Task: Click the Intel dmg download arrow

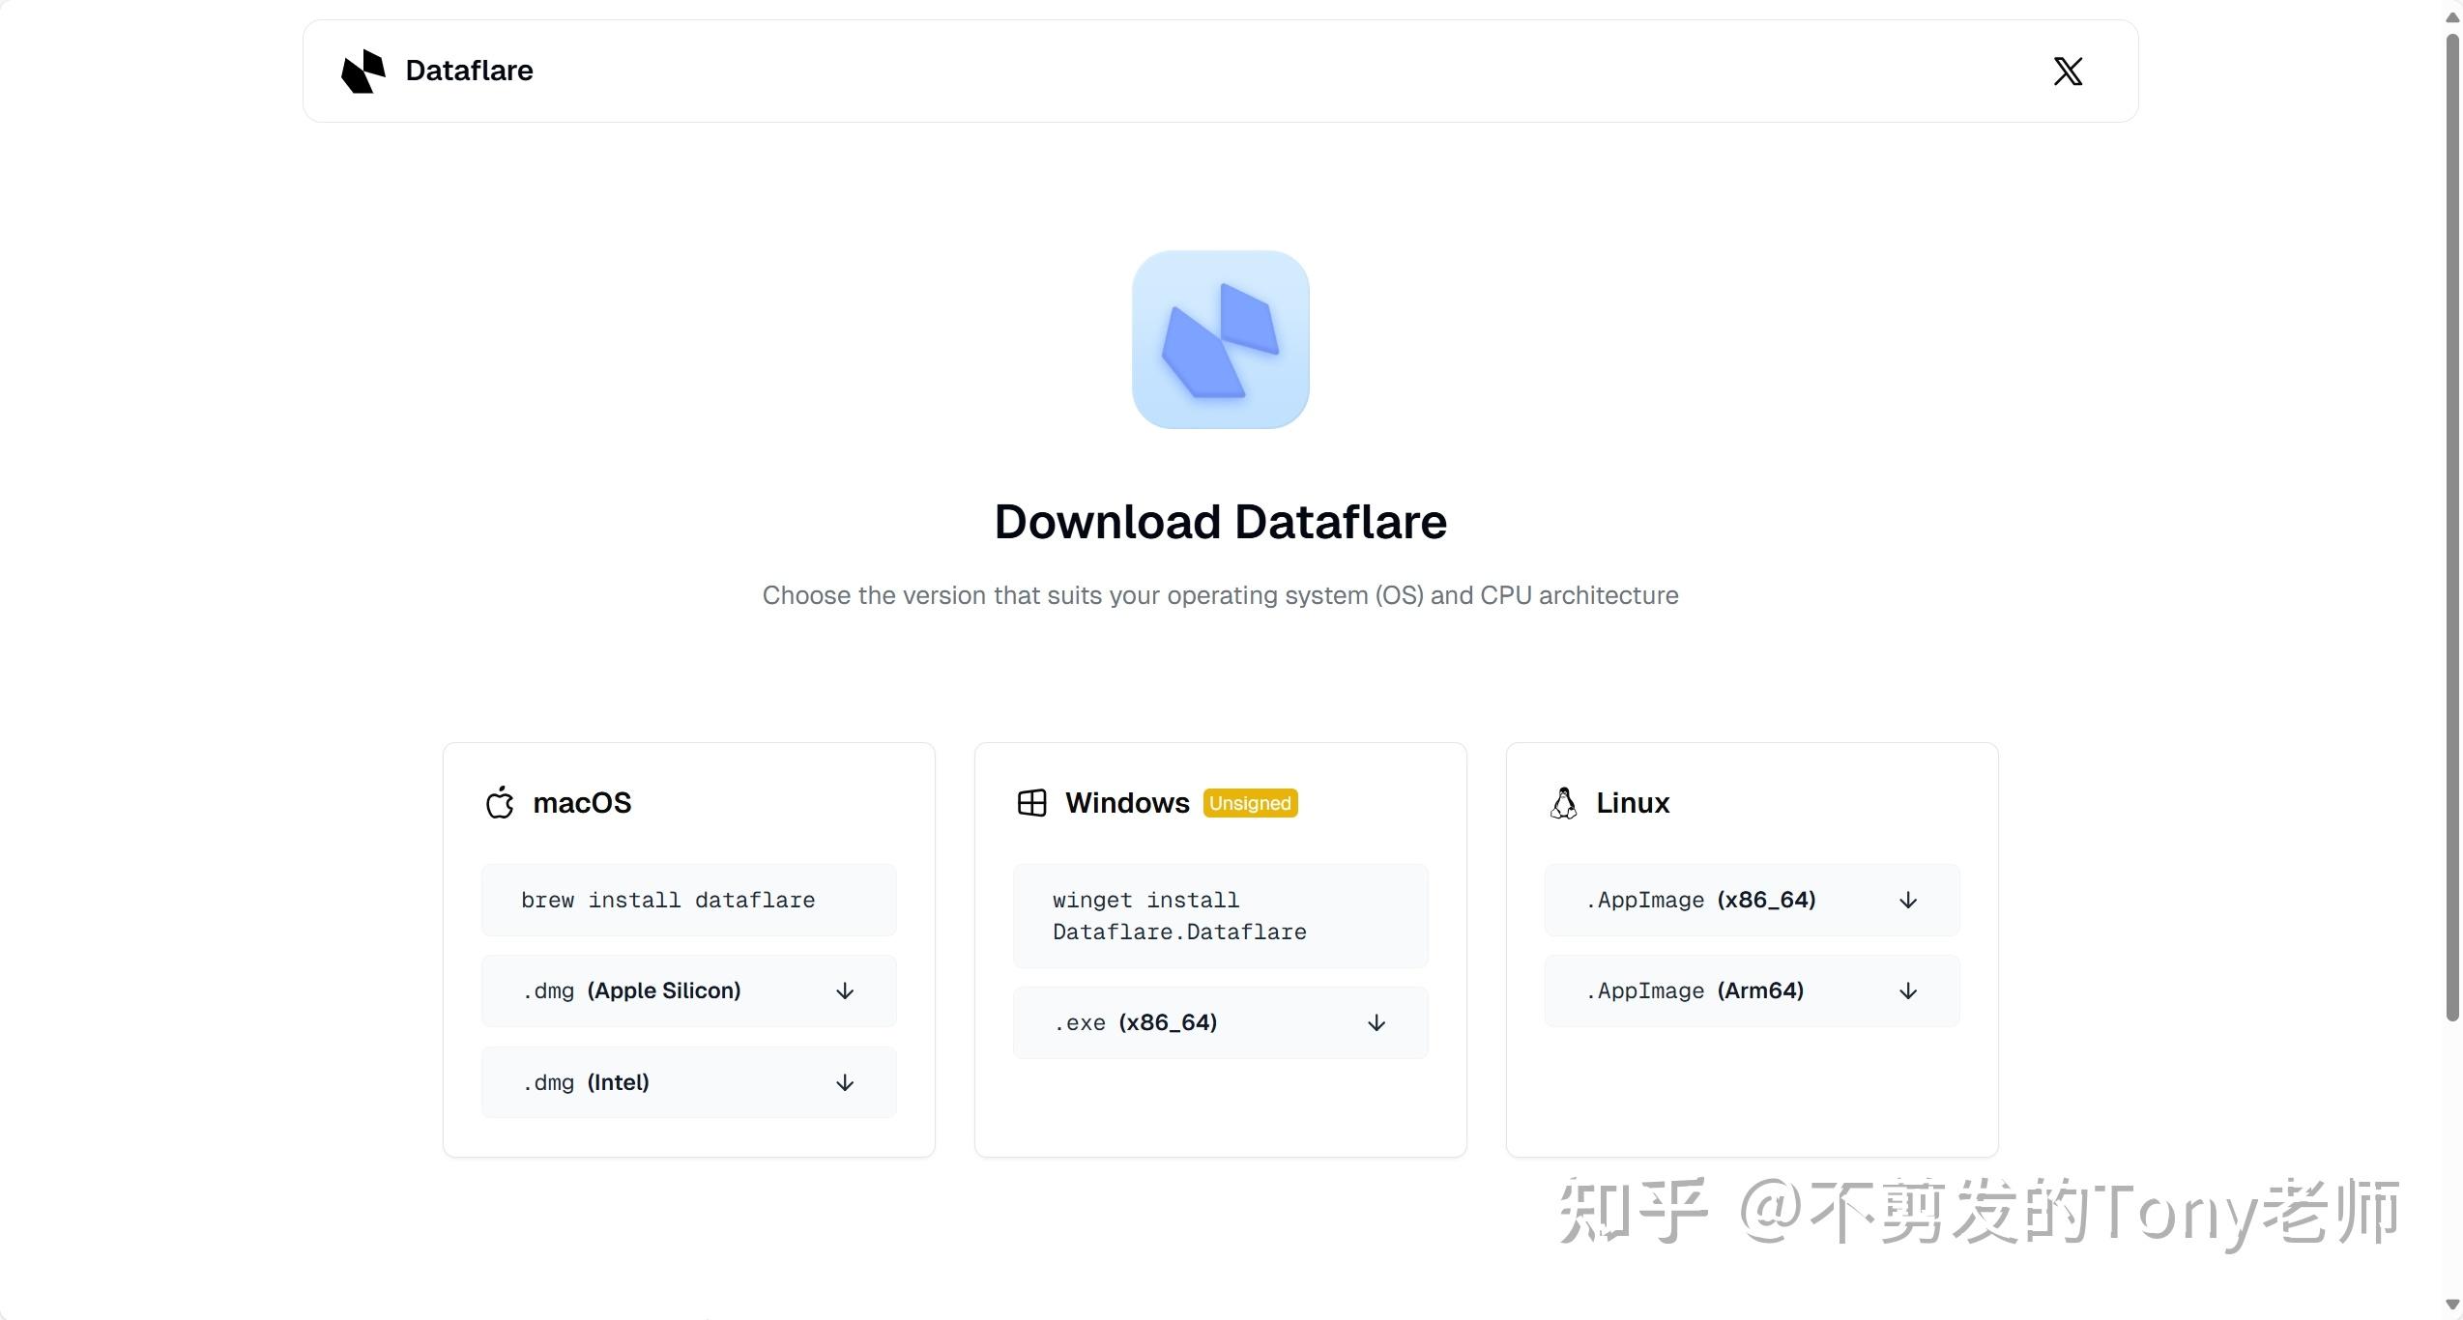Action: (845, 1083)
